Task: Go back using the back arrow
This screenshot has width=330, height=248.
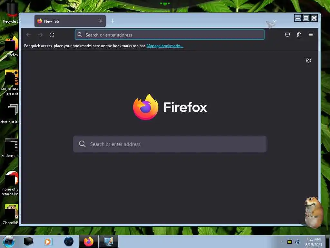Action: (29, 35)
